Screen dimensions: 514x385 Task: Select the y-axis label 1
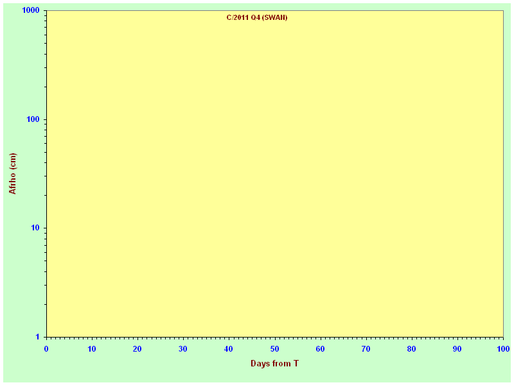tap(37, 336)
